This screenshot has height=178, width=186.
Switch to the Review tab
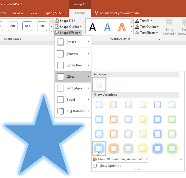[x=18, y=13]
